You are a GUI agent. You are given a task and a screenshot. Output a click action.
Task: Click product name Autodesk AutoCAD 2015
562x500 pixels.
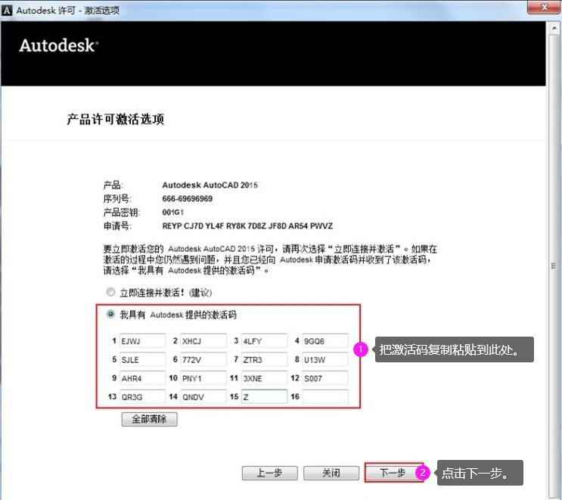pyautogui.click(x=210, y=185)
